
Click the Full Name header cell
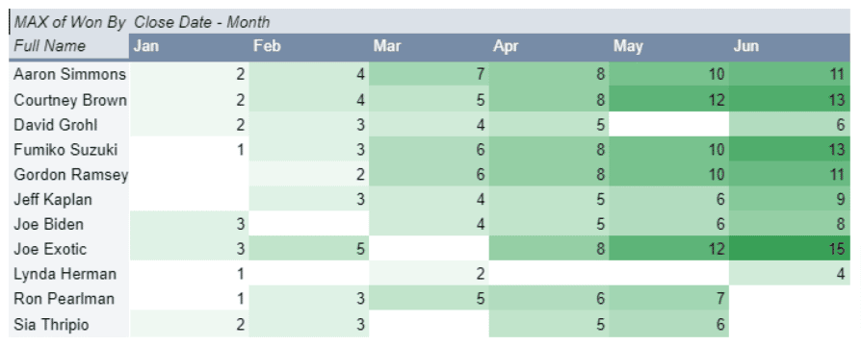pos(69,46)
